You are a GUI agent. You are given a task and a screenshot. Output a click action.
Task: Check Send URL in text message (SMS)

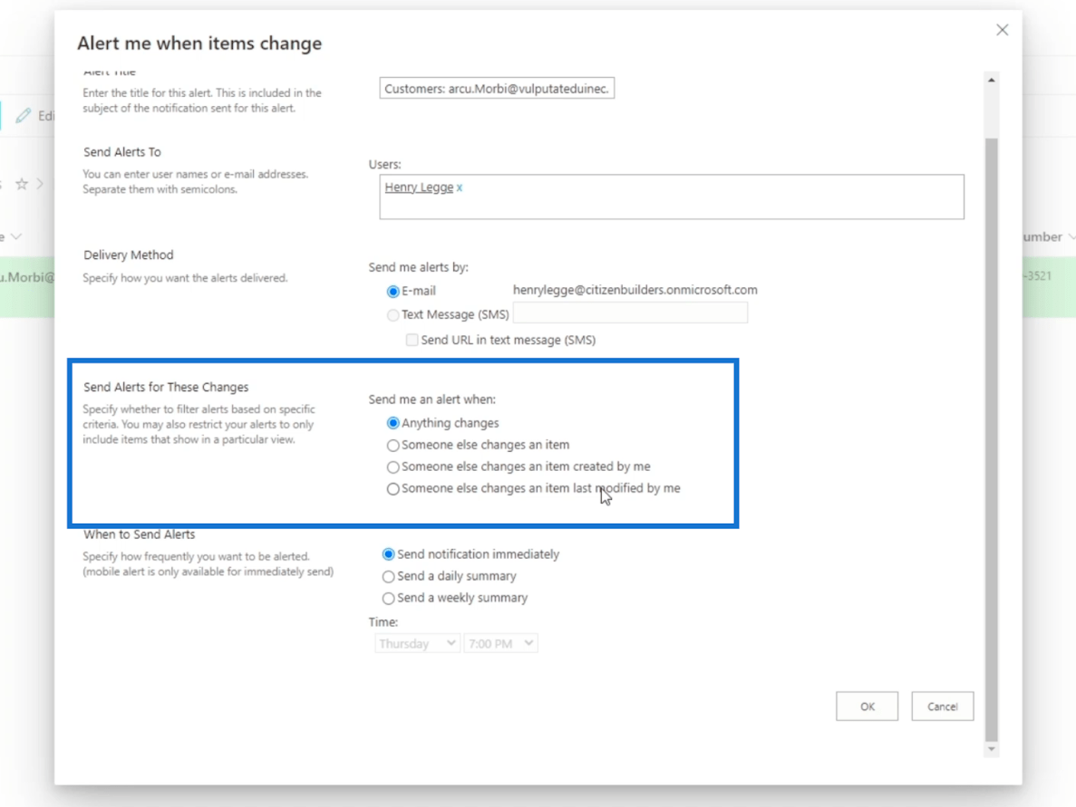412,340
